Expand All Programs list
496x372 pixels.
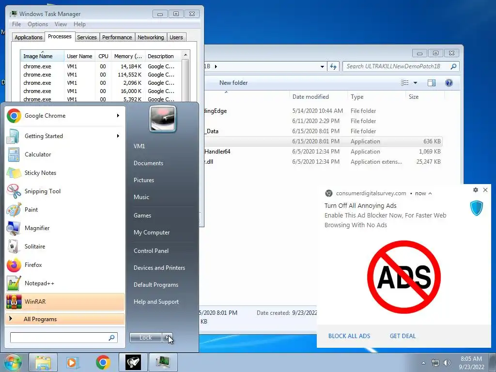tap(65, 319)
